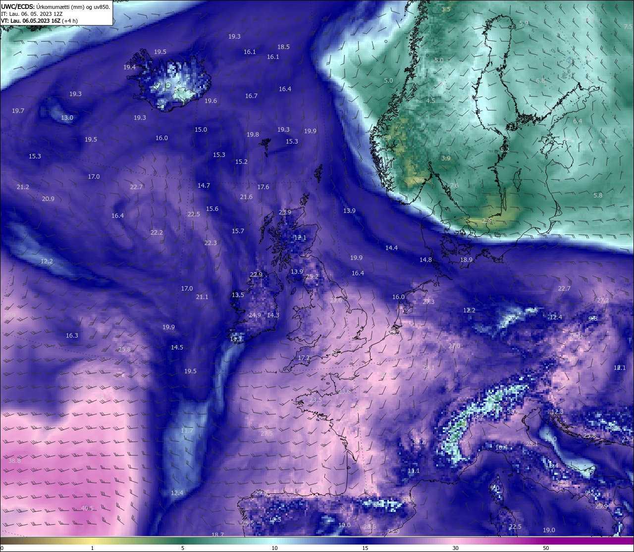Click the light cyan part of the color scale above 10
Viewport: 634px width, 552px height.
click(x=274, y=541)
